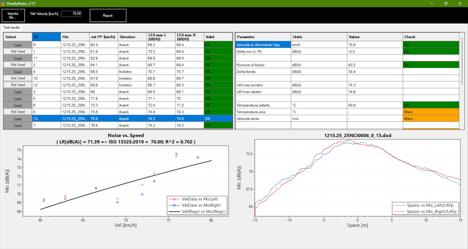The width and height of the screenshot is (468, 249).
Task: Click the Warn check for Temperatura aria
Action: (x=431, y=112)
